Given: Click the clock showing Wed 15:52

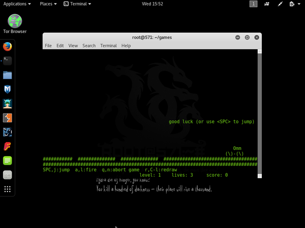Looking at the screenshot, I should click(x=152, y=4).
